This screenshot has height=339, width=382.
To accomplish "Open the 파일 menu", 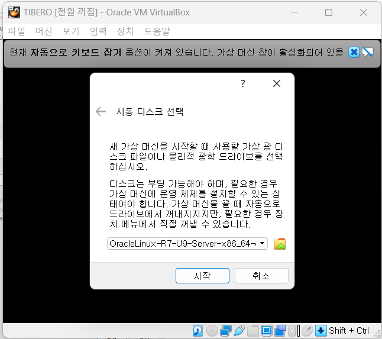I will [17, 31].
